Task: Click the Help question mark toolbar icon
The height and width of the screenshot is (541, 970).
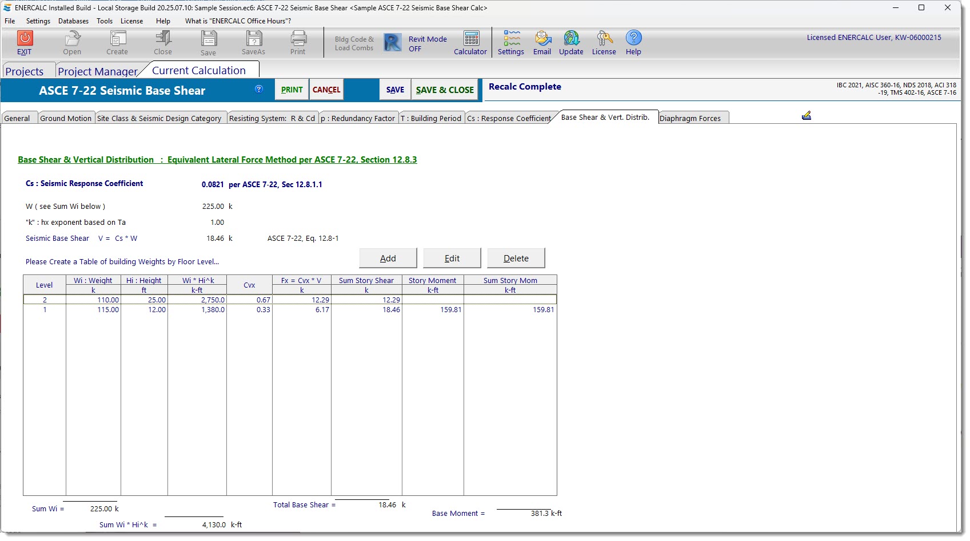Action: 633,38
